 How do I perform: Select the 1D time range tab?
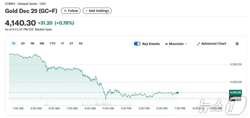coord(13,43)
